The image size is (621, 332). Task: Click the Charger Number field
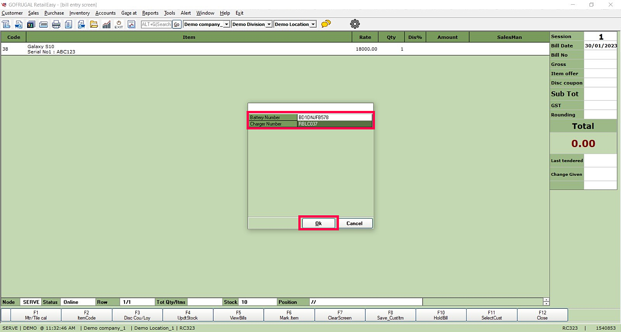coord(335,124)
